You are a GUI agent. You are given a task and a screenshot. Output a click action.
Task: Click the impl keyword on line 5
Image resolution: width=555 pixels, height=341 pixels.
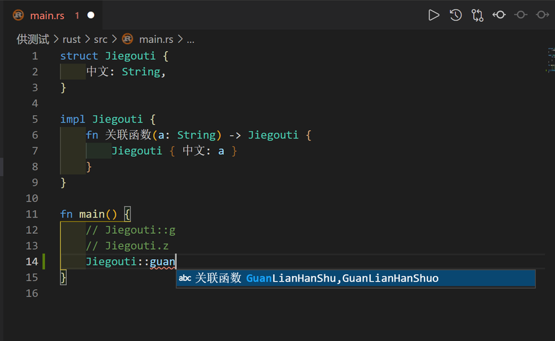tap(72, 119)
